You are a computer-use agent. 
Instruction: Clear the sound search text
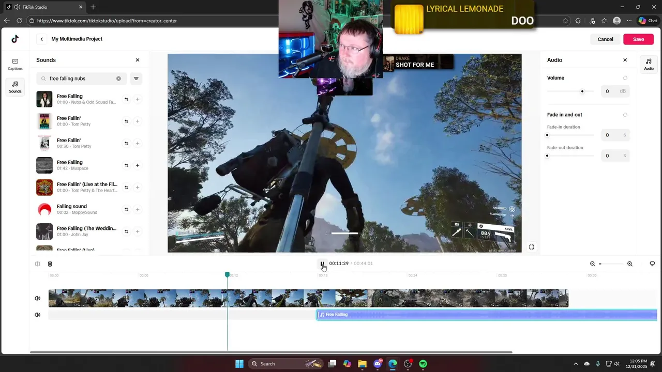pos(118,79)
